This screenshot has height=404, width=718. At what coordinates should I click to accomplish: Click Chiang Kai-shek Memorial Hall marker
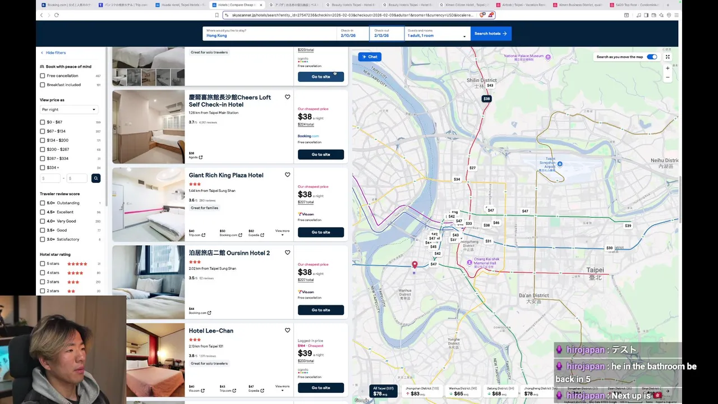(470, 262)
